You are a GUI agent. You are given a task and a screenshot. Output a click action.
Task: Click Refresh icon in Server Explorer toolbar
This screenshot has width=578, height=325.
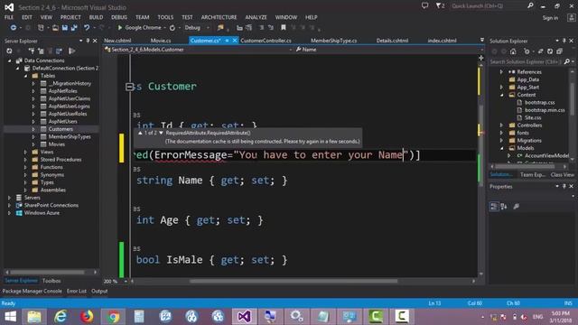point(9,51)
